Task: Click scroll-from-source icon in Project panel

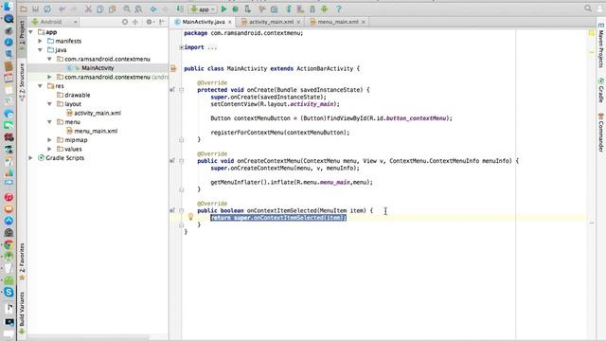Action: [125, 22]
